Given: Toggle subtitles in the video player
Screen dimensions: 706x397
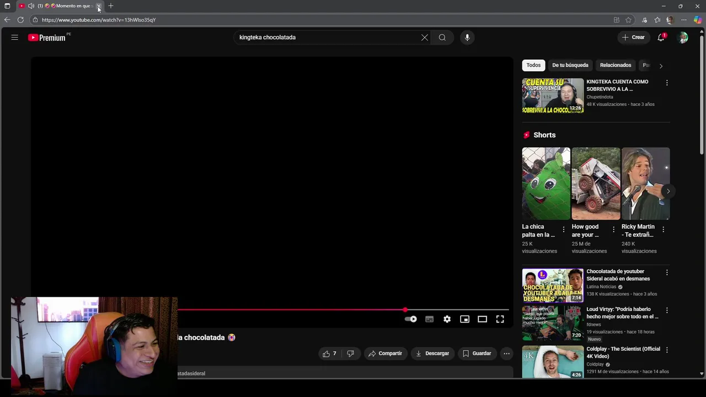Looking at the screenshot, I should [x=430, y=319].
